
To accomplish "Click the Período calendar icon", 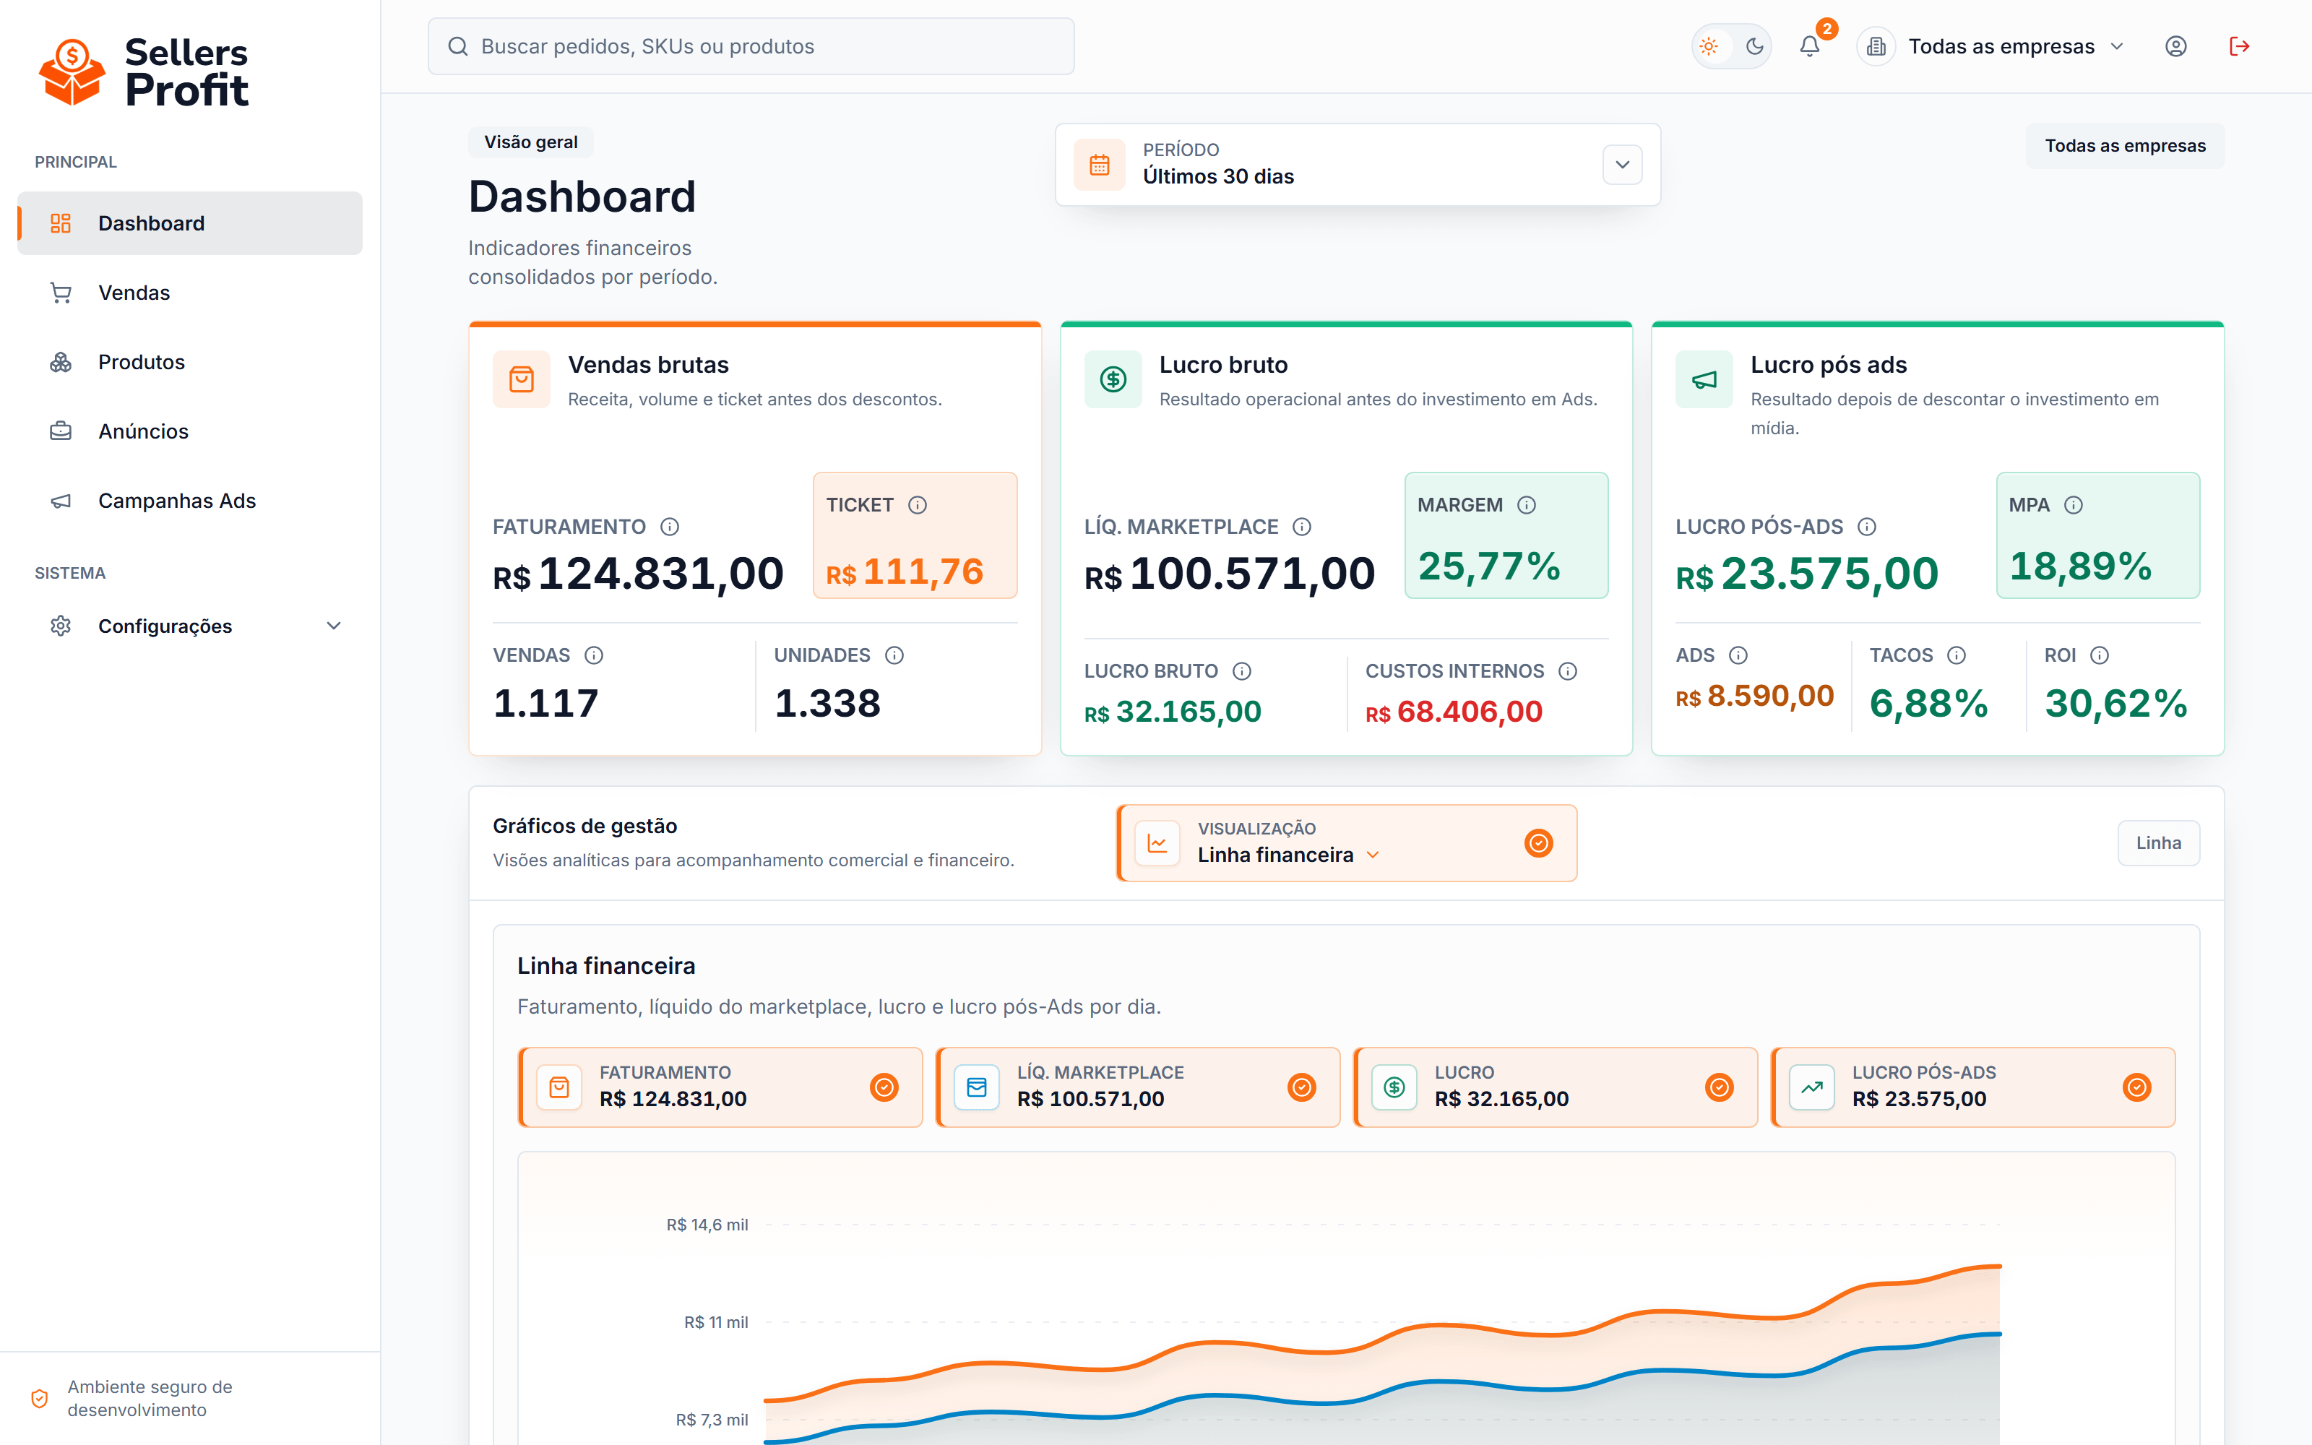I will [1100, 165].
